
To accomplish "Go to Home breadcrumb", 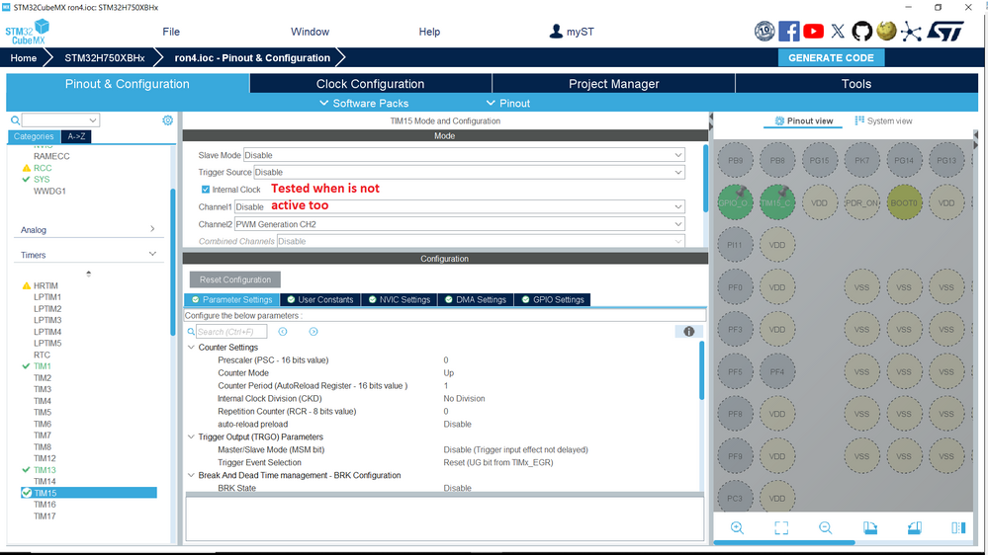I will pyautogui.click(x=24, y=58).
